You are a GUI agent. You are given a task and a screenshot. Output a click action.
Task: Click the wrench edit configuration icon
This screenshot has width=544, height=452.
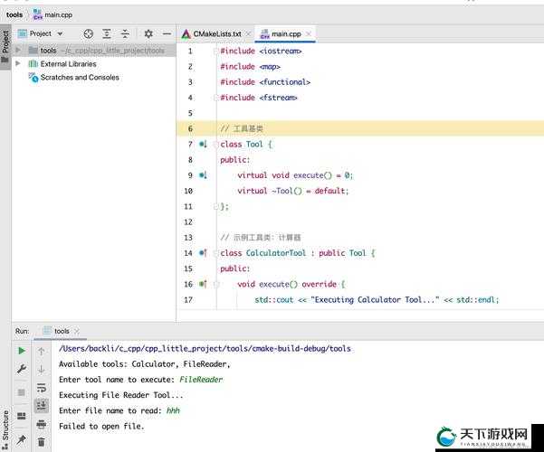(x=22, y=369)
